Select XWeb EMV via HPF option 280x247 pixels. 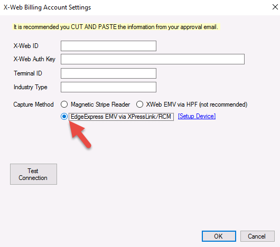tap(139, 104)
